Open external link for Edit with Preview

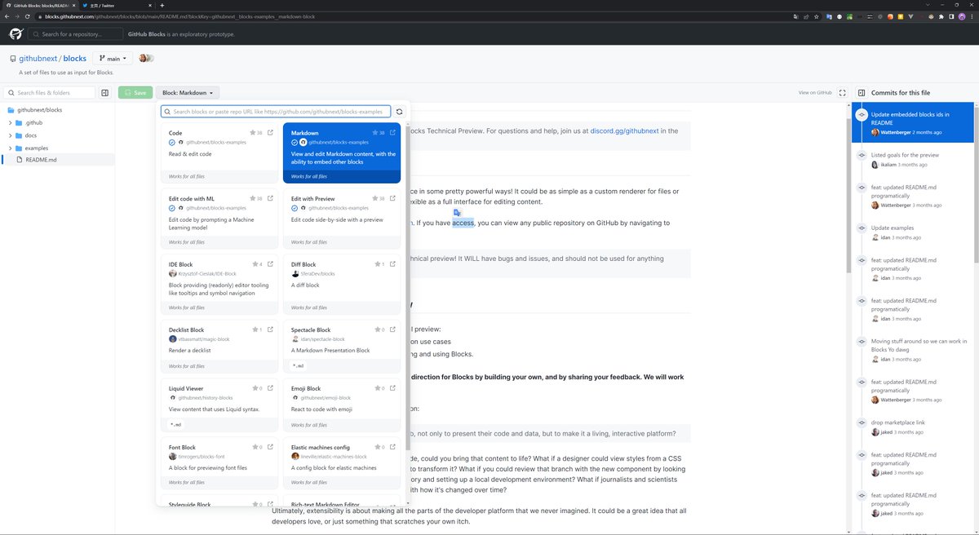click(392, 198)
